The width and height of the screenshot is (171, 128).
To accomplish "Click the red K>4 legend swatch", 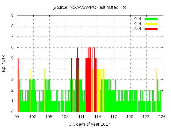I will tap(151, 29).
